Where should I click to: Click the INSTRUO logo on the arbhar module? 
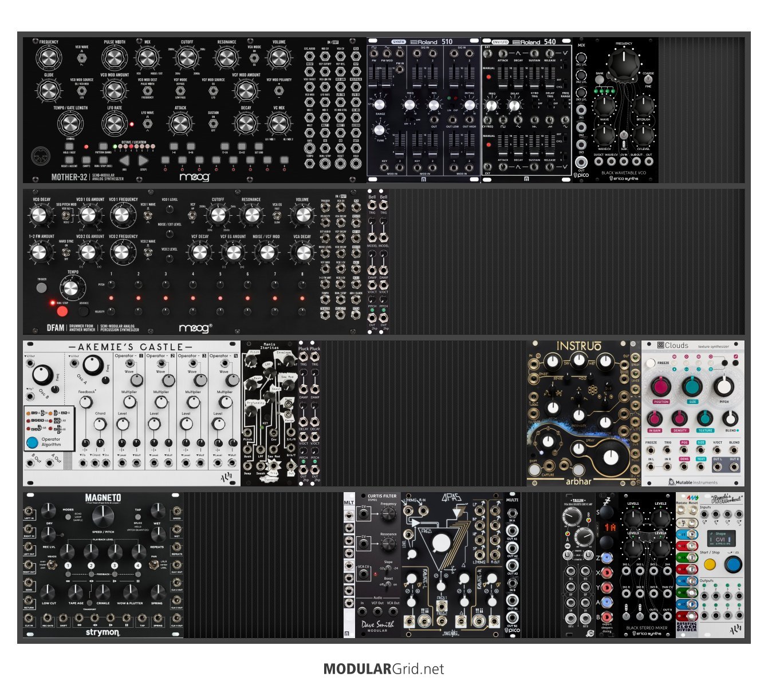(579, 346)
